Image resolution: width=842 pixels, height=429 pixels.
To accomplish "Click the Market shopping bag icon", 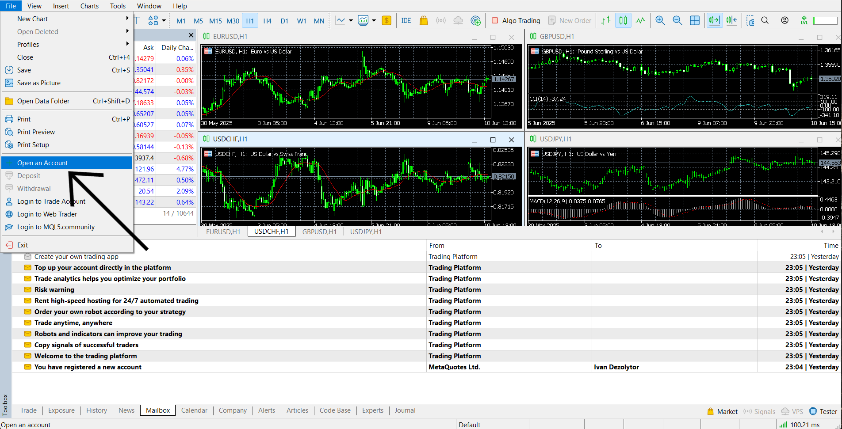I will (x=423, y=21).
